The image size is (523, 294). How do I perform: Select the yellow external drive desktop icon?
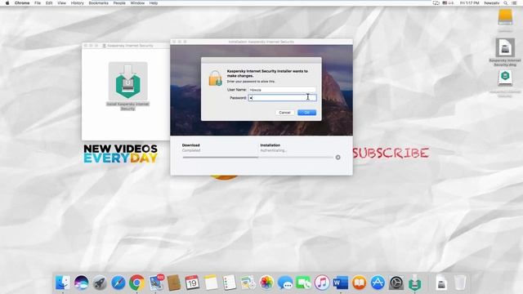pyautogui.click(x=505, y=17)
